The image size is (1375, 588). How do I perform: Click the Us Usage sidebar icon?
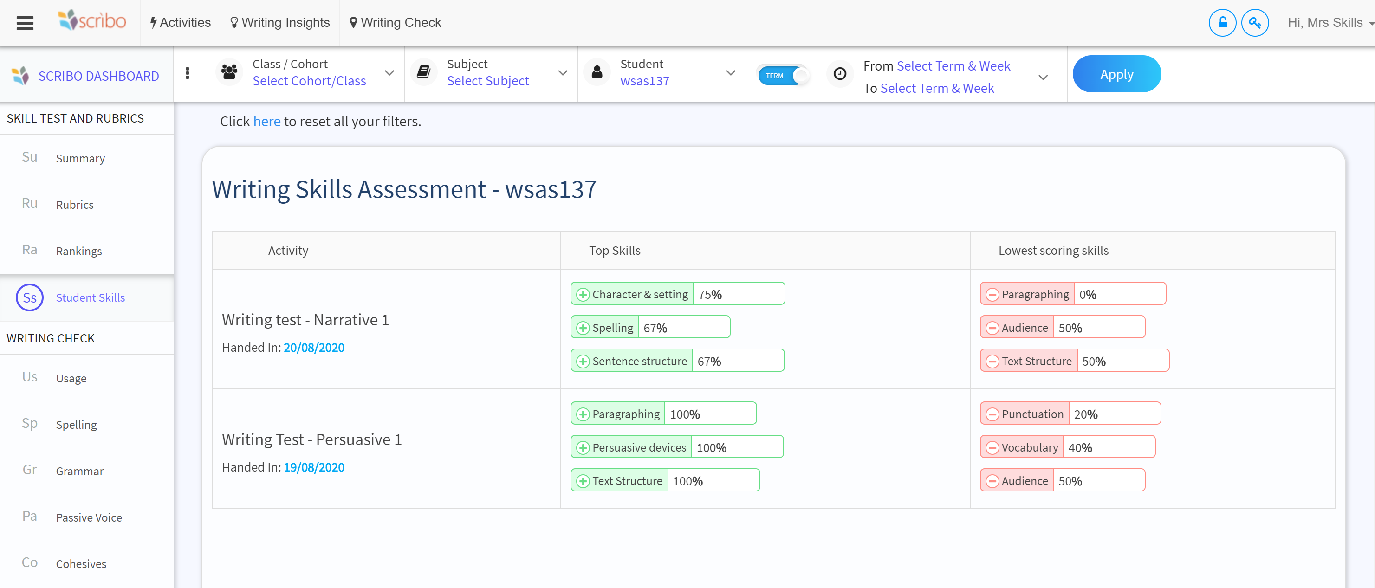pyautogui.click(x=30, y=377)
